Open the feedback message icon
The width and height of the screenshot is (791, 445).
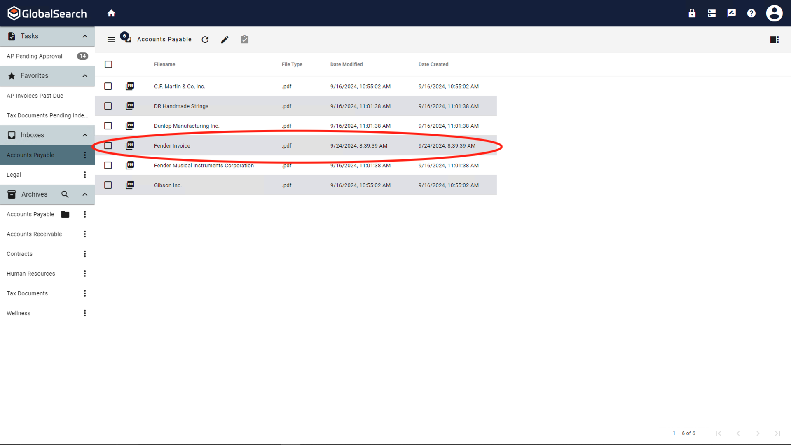click(x=732, y=13)
